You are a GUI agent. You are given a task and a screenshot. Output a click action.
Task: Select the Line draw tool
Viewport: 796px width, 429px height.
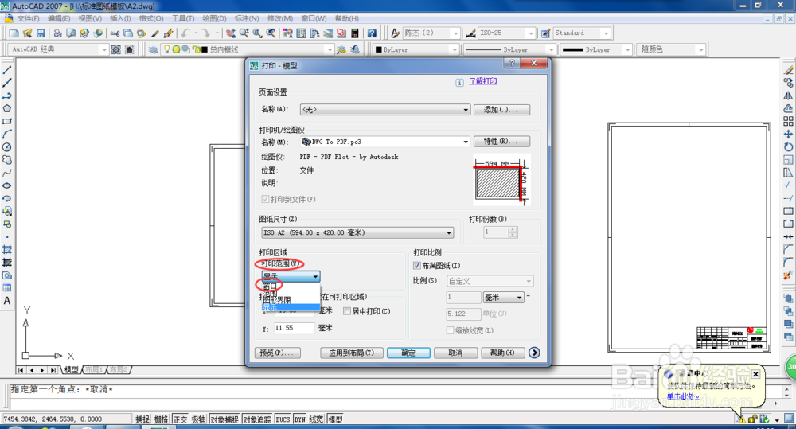[7, 70]
